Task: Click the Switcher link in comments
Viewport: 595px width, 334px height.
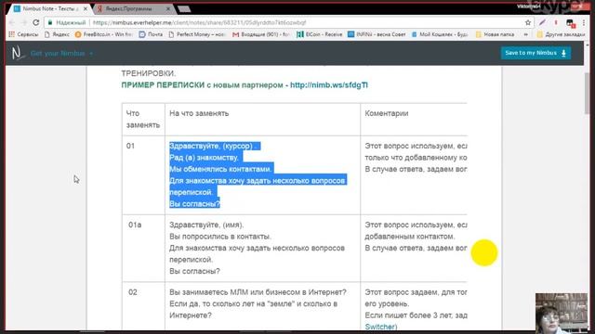Action: click(x=380, y=327)
